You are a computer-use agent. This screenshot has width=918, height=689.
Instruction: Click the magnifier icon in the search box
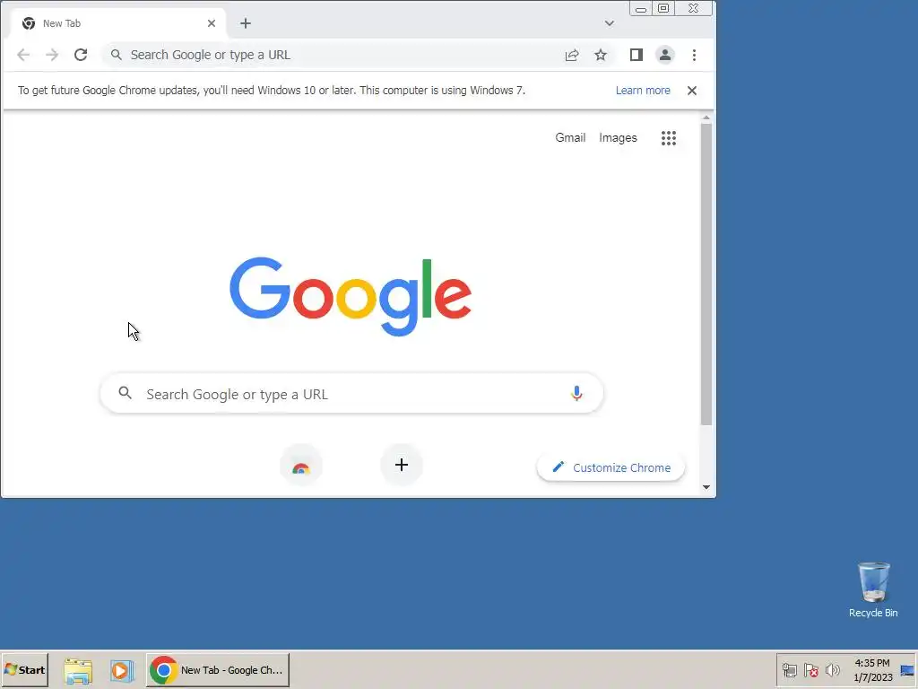pos(125,393)
